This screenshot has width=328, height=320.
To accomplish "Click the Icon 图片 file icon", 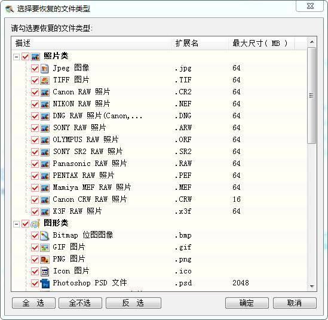I will 45,272.
